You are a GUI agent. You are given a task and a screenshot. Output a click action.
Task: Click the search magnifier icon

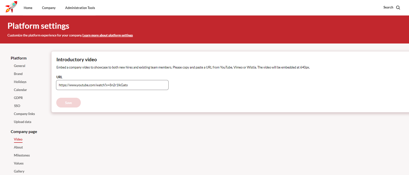click(398, 8)
